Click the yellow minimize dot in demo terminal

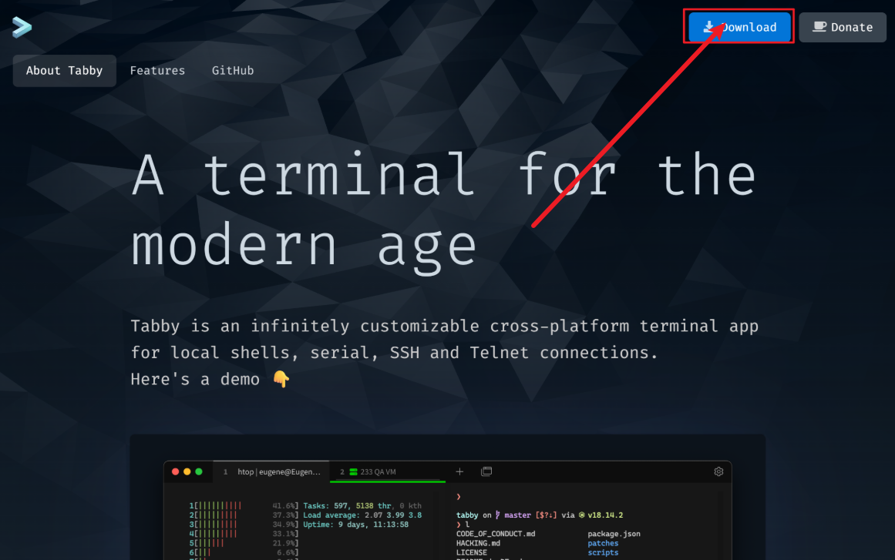187,471
